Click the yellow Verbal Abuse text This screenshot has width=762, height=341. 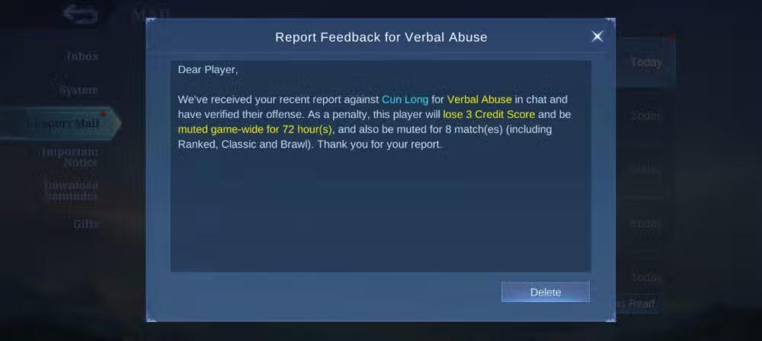tap(479, 100)
